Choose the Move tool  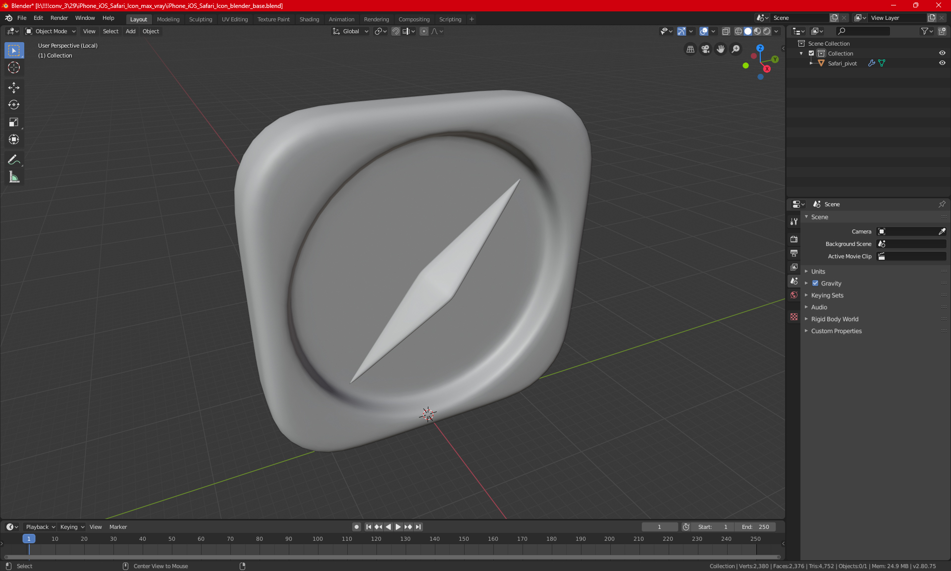(x=14, y=88)
